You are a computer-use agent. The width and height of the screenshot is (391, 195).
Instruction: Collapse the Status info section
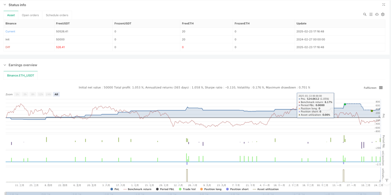tap(5, 5)
